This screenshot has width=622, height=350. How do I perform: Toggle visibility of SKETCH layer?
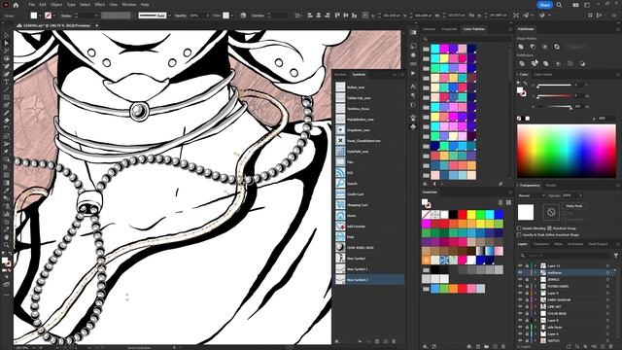pos(520,340)
